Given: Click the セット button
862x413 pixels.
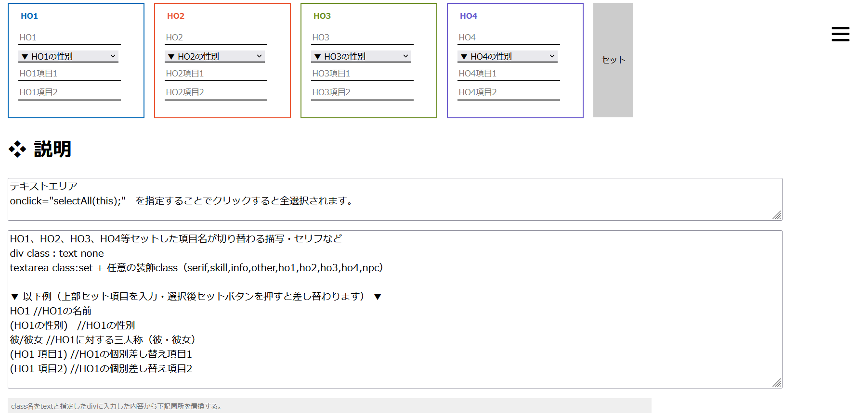Looking at the screenshot, I should pyautogui.click(x=613, y=60).
